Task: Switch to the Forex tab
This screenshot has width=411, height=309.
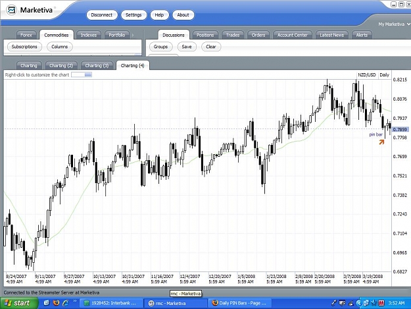Action: [x=26, y=35]
